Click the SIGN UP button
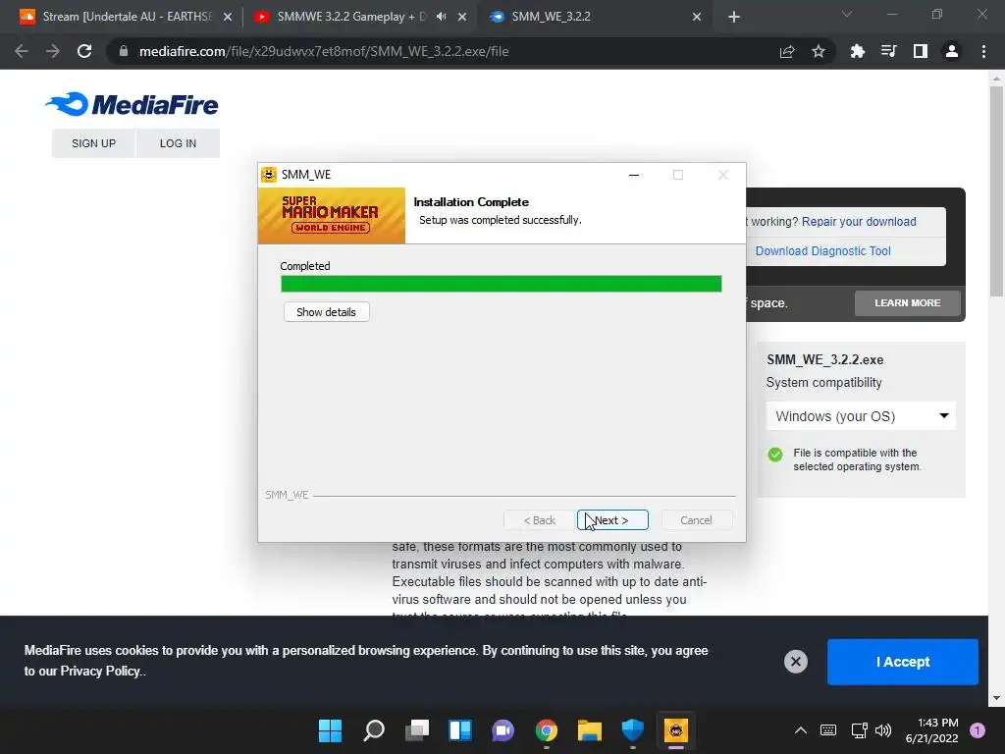 (x=93, y=143)
